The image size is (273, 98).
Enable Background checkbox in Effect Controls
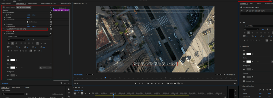pyautogui.click(x=8, y=75)
